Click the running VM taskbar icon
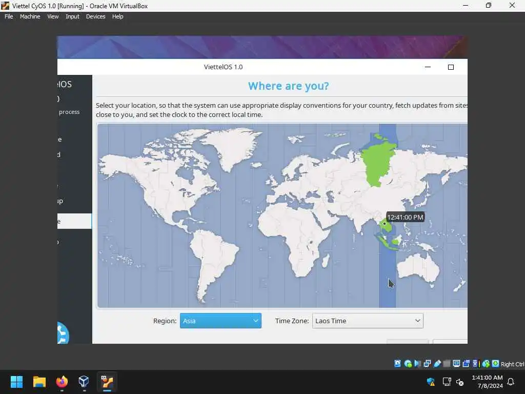The height and width of the screenshot is (394, 525). pyautogui.click(x=107, y=382)
